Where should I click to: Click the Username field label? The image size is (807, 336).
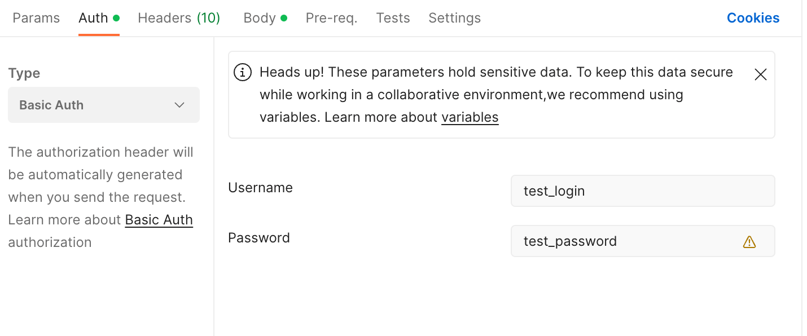click(x=260, y=188)
